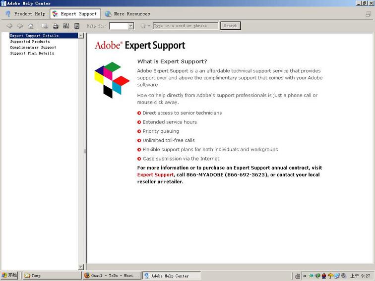The width and height of the screenshot is (375, 281).
Task: Follow the red Expert Support link
Action: point(155,174)
